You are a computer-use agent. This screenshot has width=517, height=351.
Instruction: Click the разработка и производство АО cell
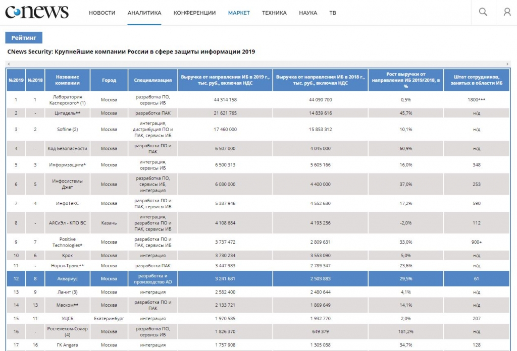[x=152, y=278]
